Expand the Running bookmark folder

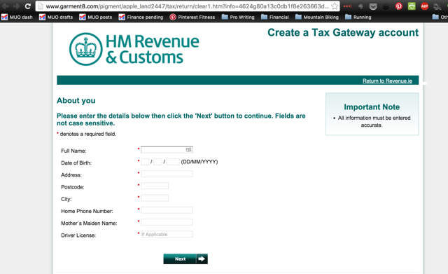[358, 17]
